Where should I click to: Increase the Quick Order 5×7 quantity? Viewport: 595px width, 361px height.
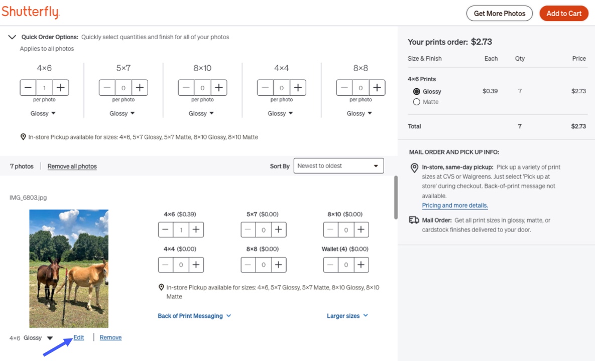(140, 88)
